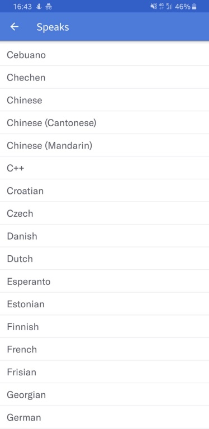The image size is (209, 429).
Task: Select Czech from the list
Action: point(104,213)
